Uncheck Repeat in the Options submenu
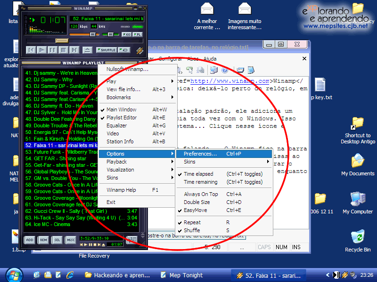 click(x=224, y=222)
